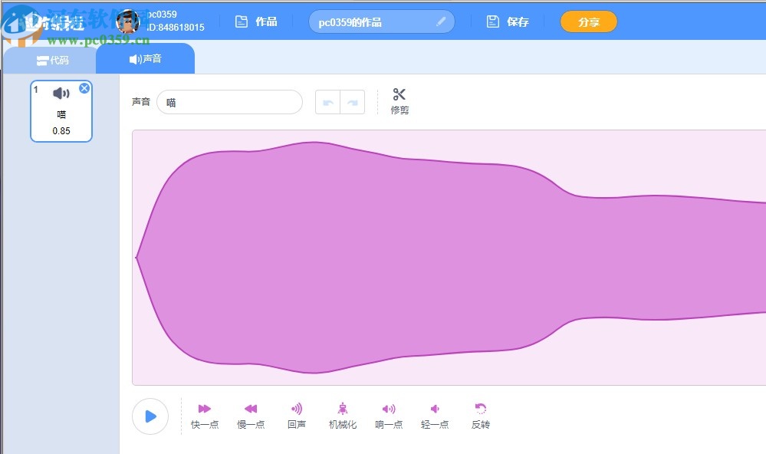Image resolution: width=766 pixels, height=454 pixels.
Task: Apply the 机械化 robot effect
Action: coord(342,414)
